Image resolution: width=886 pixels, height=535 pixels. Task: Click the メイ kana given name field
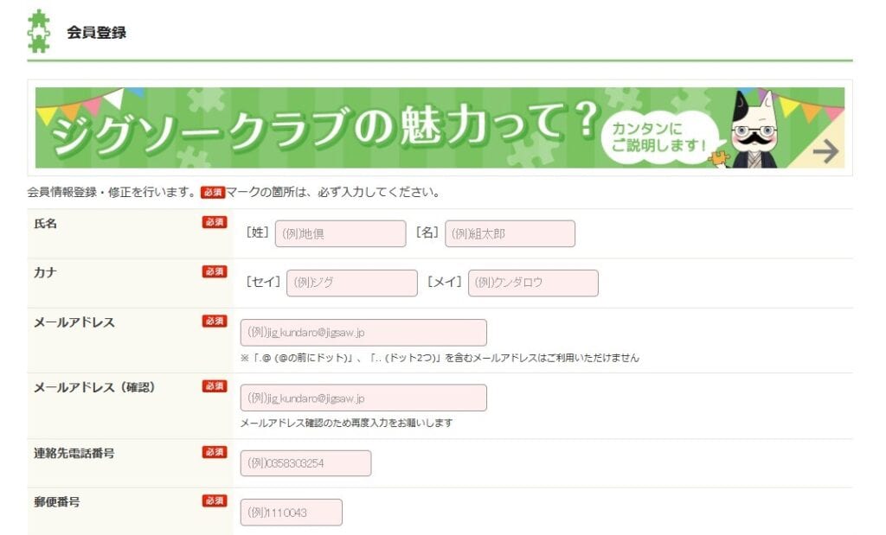(533, 283)
